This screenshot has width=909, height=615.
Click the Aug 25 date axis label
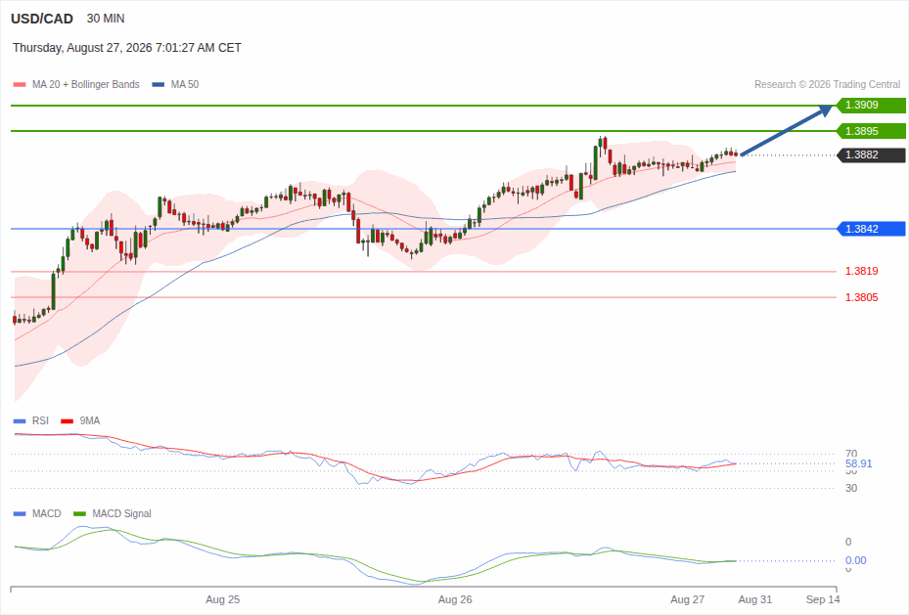(223, 599)
